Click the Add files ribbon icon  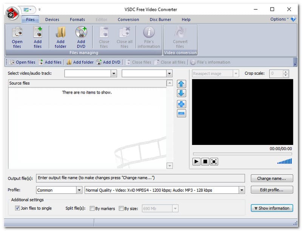tap(37, 37)
